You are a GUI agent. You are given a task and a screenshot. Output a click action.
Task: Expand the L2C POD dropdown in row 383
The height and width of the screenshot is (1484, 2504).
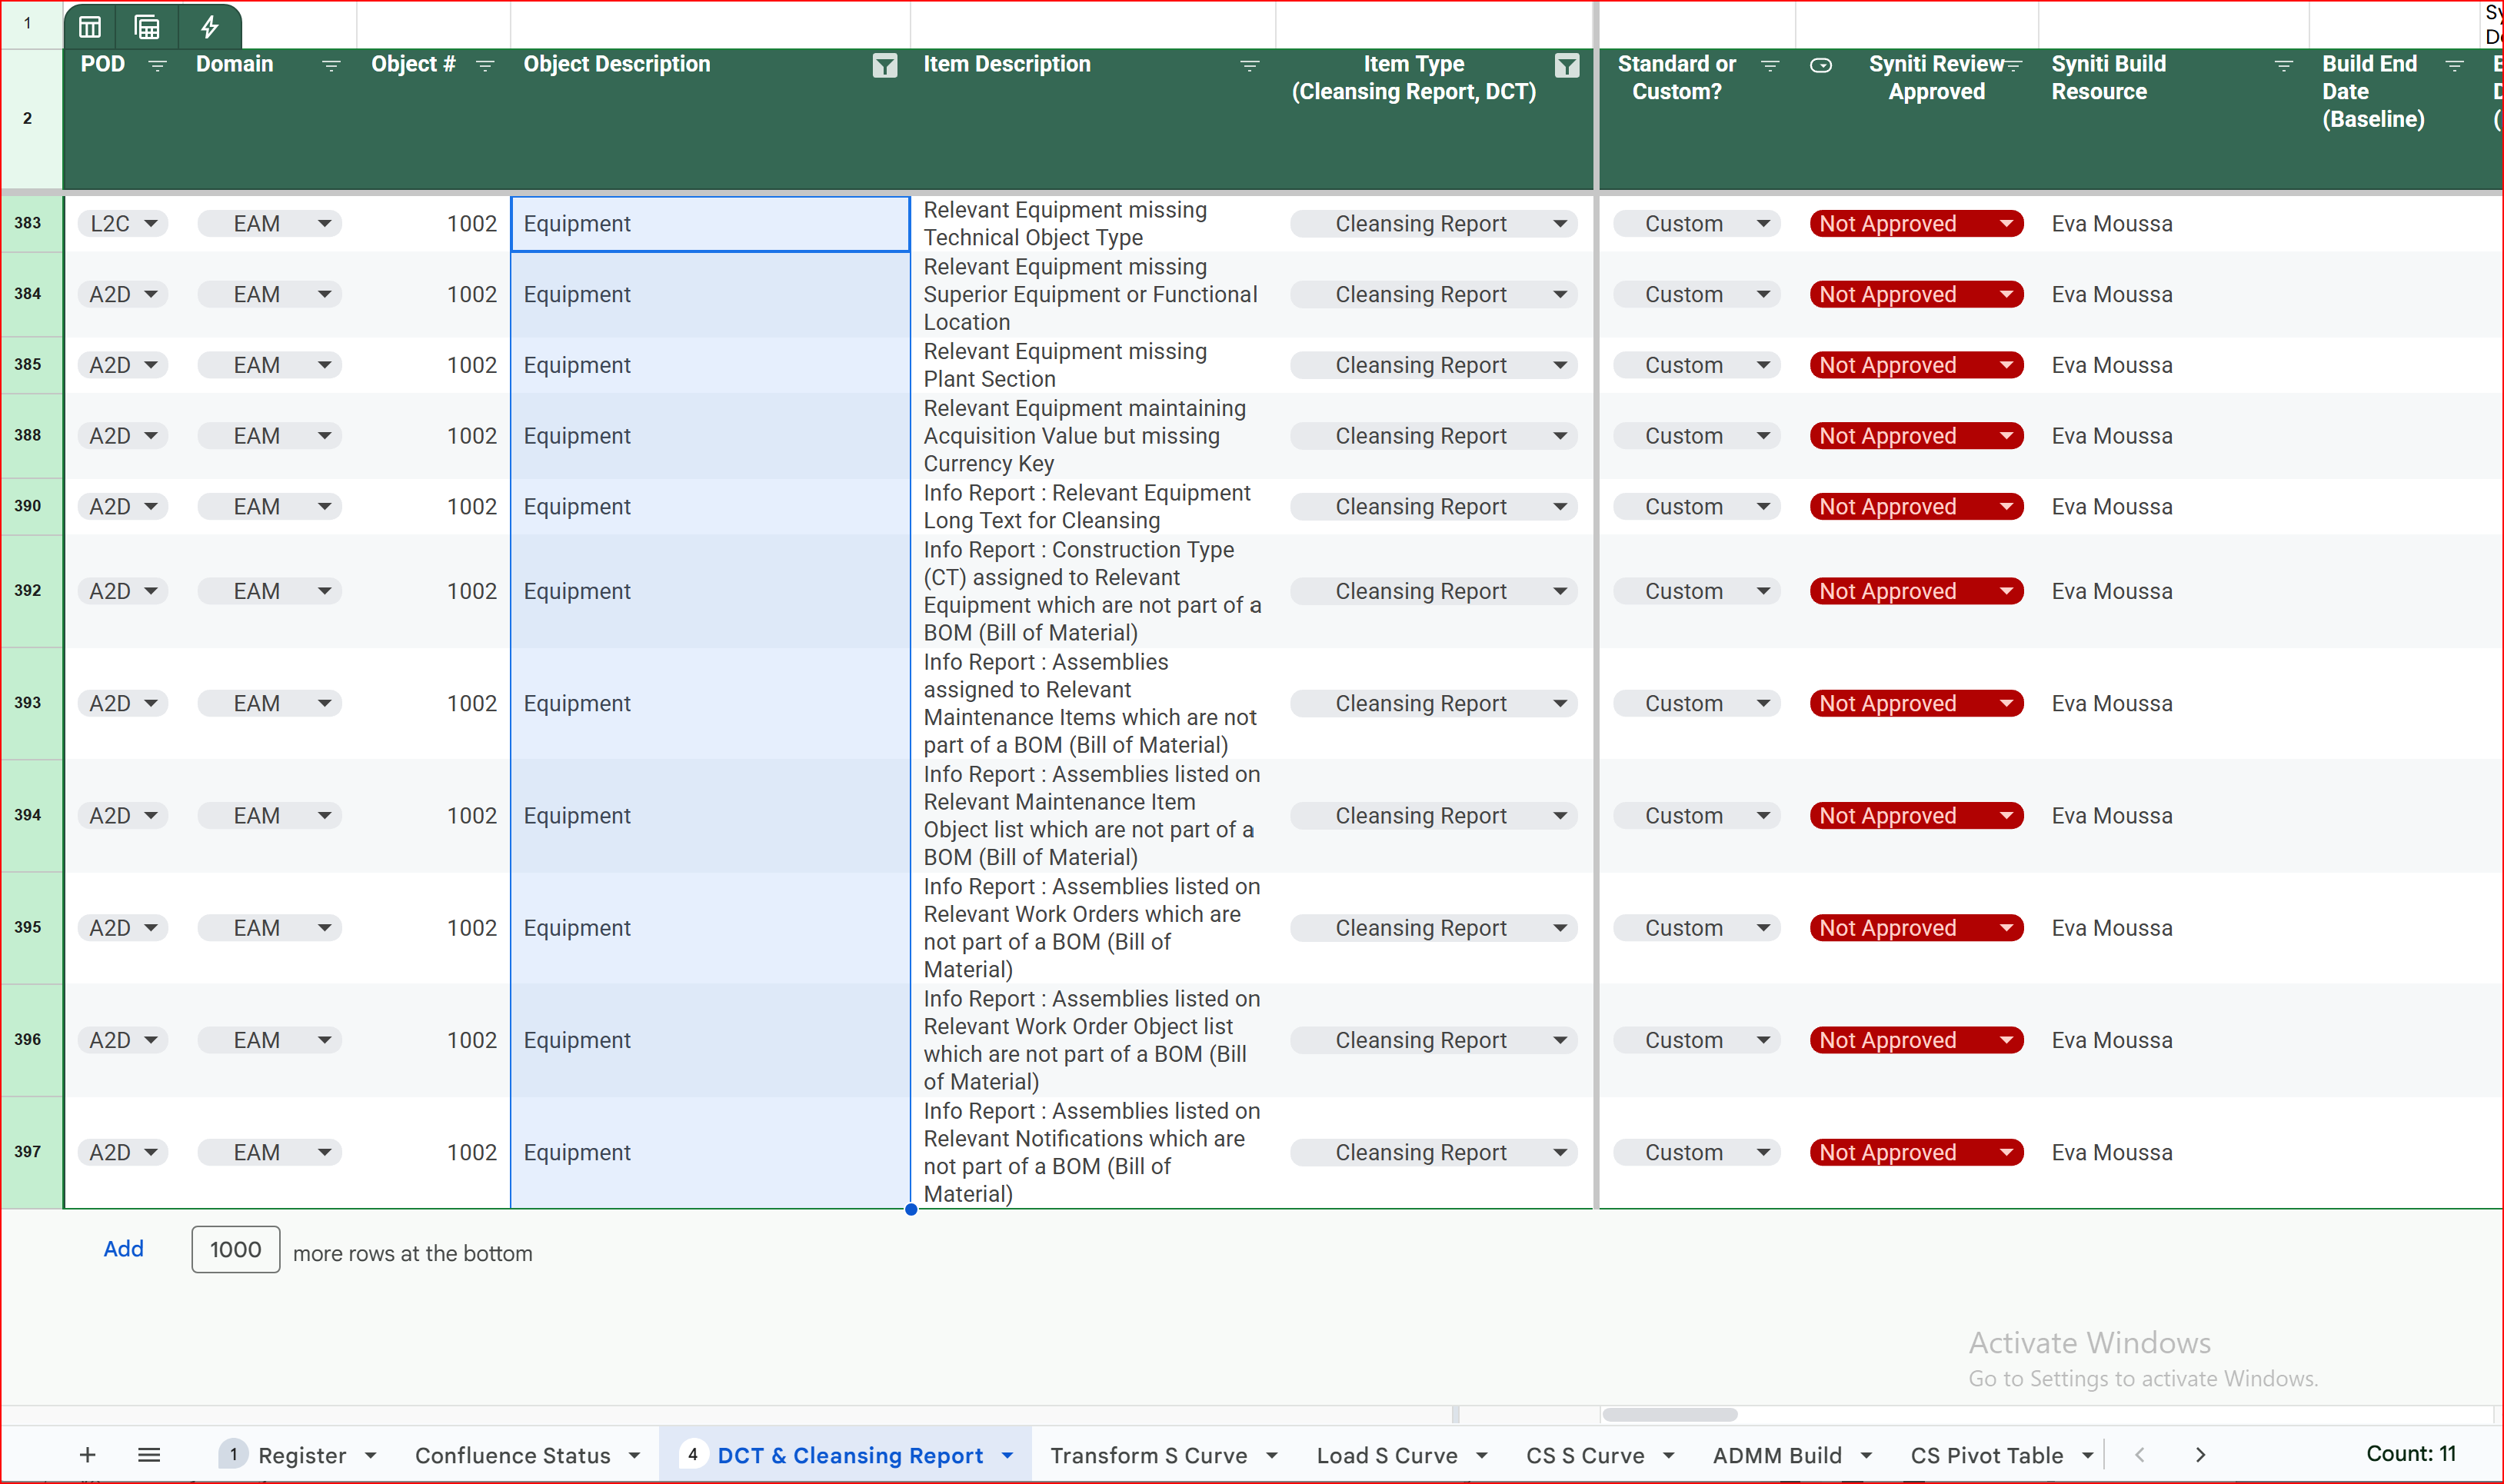pyautogui.click(x=151, y=224)
